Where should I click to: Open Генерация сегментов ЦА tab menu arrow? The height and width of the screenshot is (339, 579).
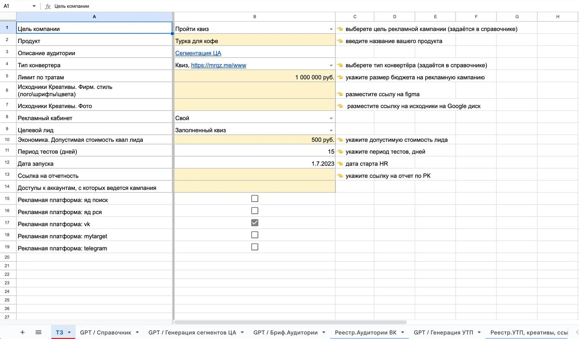[x=242, y=332]
